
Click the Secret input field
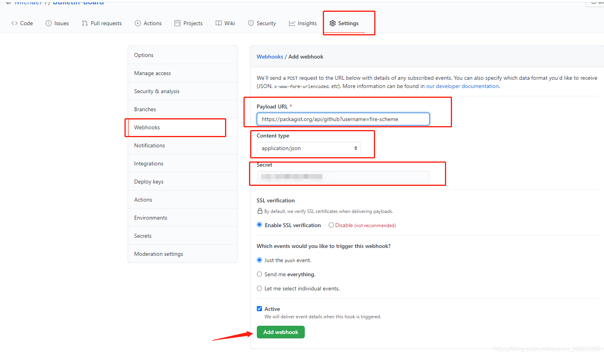click(343, 177)
